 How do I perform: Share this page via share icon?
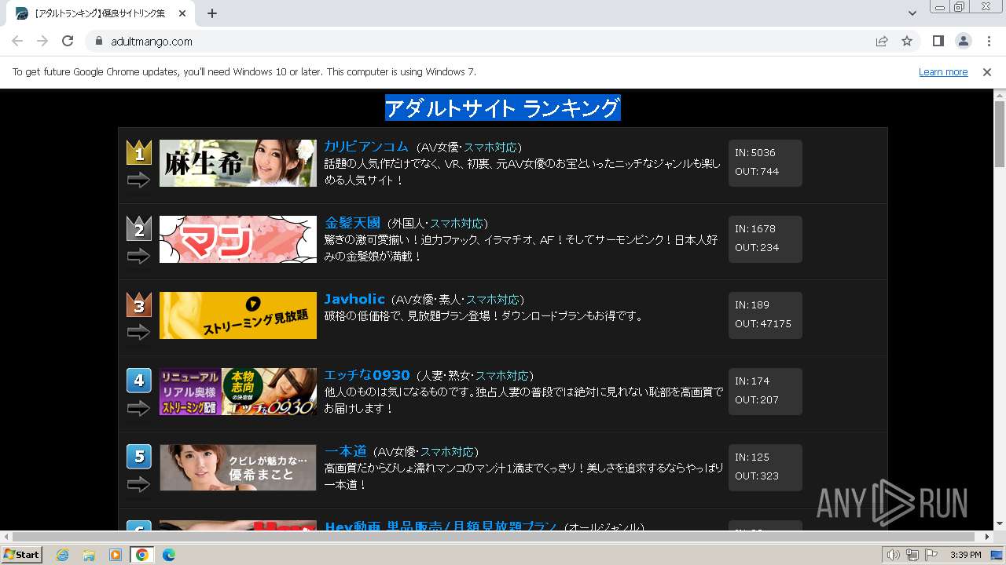point(882,41)
